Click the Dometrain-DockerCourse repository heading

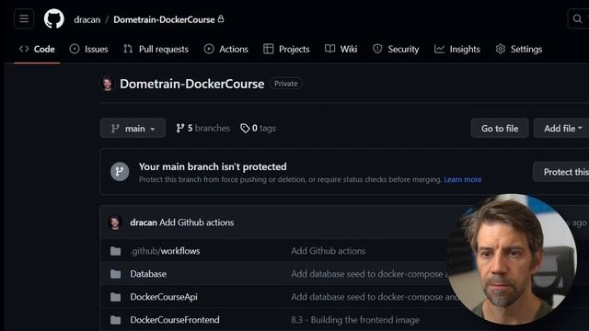coord(192,84)
